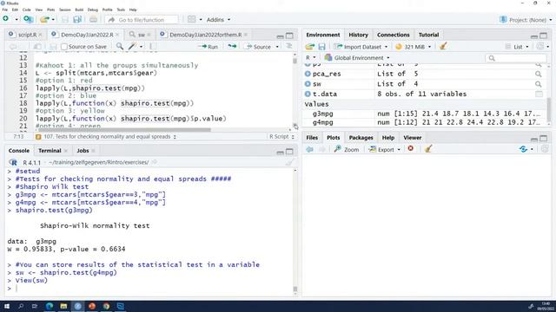Click the code tools magic wand icon
The height and width of the screenshot is (312, 556).
[x=132, y=46]
